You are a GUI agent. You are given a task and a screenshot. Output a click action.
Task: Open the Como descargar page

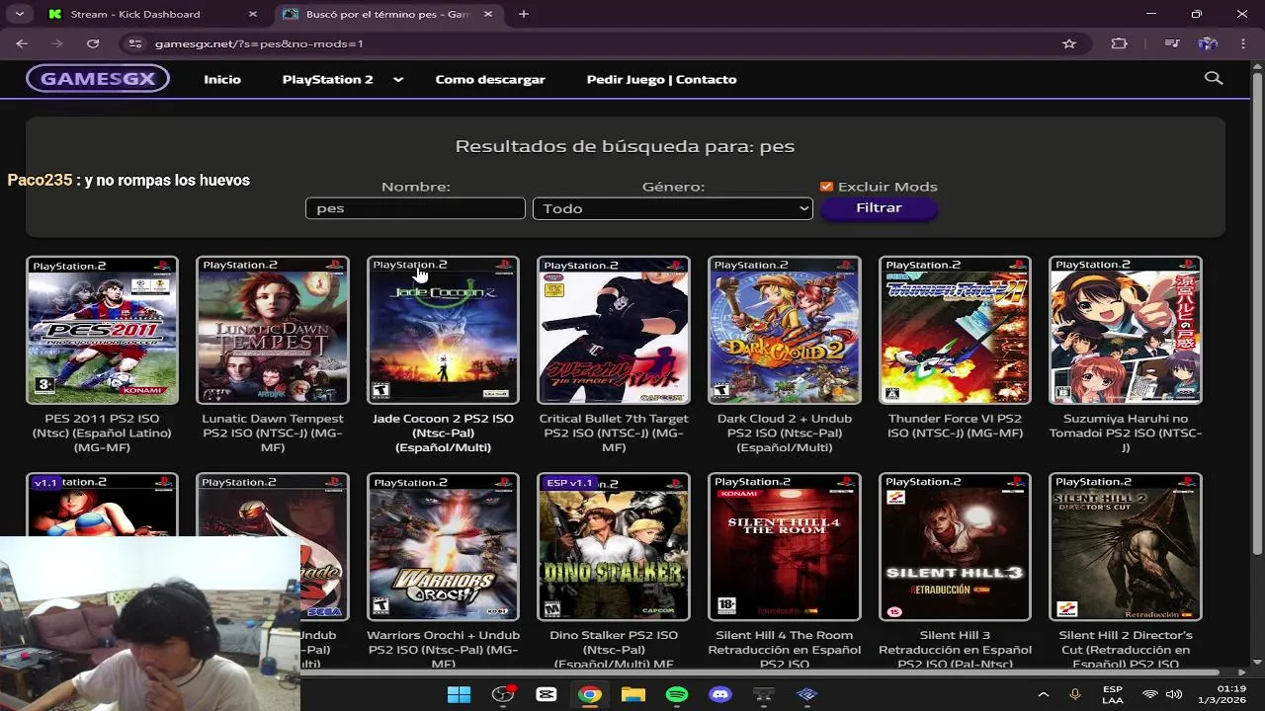coord(490,79)
